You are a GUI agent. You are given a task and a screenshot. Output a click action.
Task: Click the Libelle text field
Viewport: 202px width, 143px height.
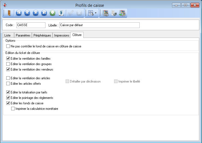[x=99, y=25]
